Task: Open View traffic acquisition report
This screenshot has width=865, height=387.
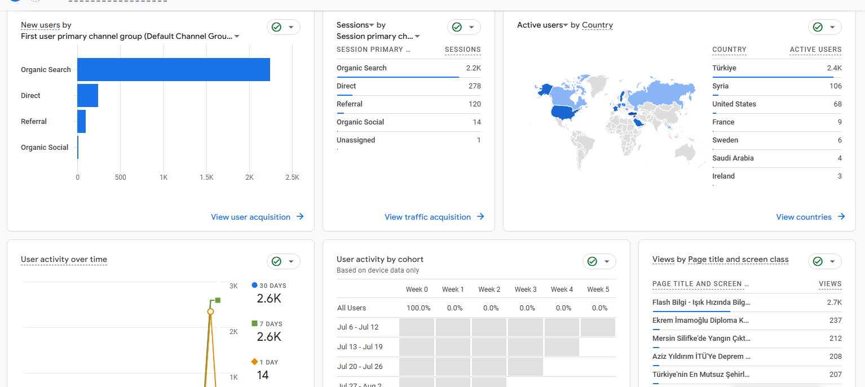Action: (x=427, y=217)
